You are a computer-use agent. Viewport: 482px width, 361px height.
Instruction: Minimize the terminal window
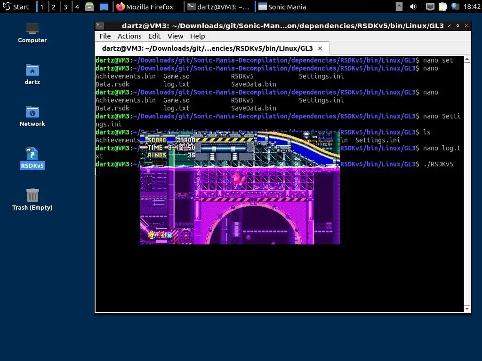coord(450,26)
